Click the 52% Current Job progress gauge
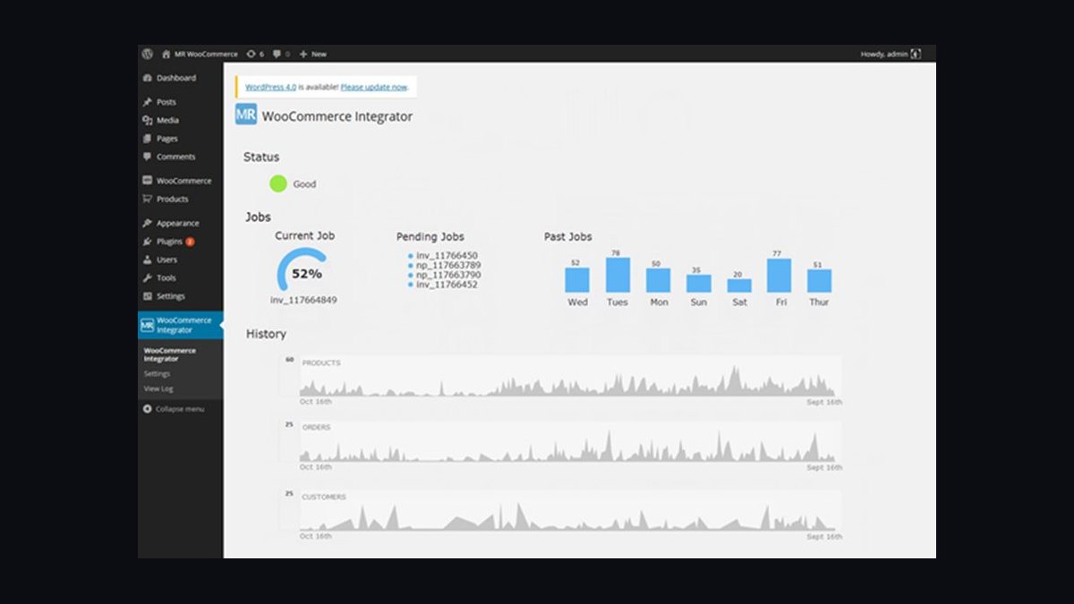The height and width of the screenshot is (604, 1074). pyautogui.click(x=303, y=270)
